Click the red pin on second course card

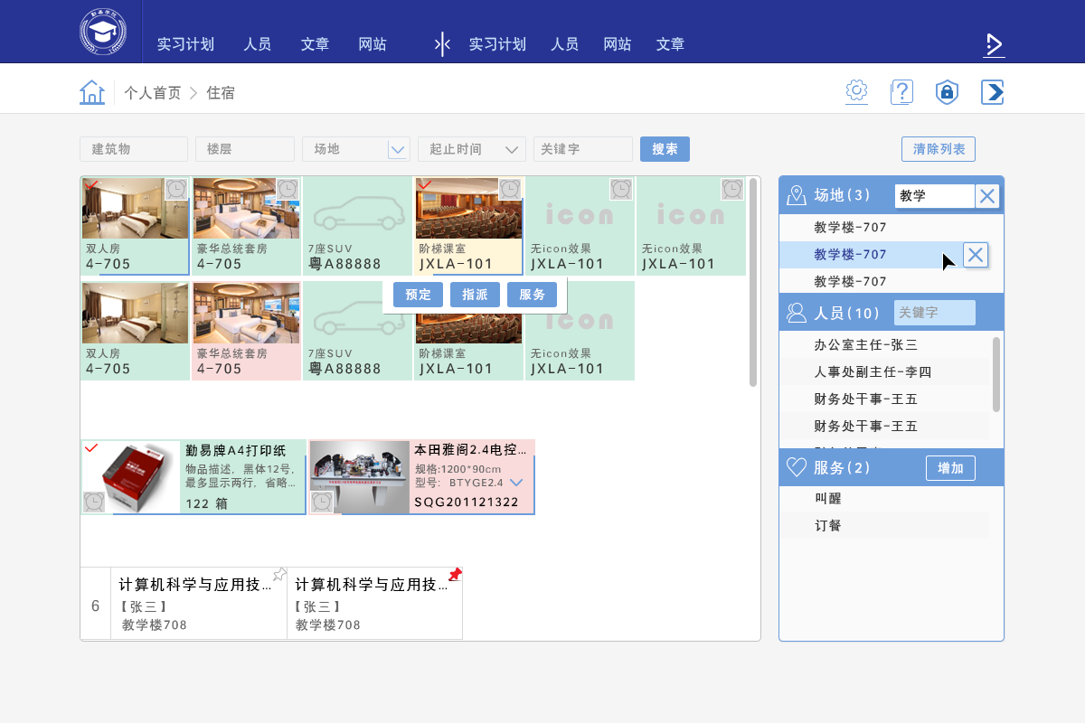click(x=455, y=575)
